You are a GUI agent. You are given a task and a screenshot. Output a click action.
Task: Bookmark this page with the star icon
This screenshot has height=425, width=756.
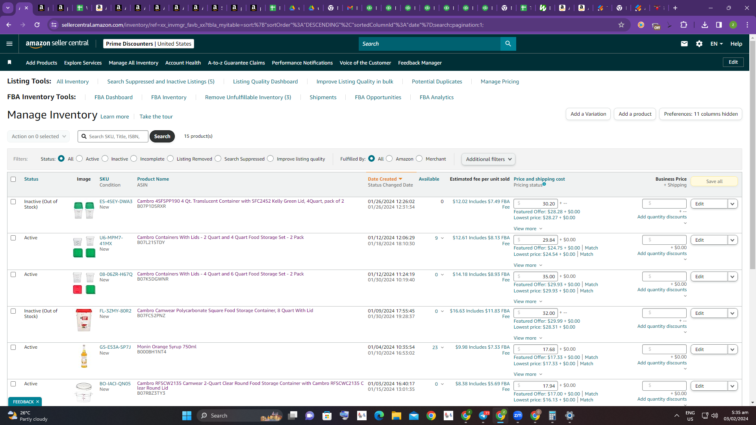point(621,25)
